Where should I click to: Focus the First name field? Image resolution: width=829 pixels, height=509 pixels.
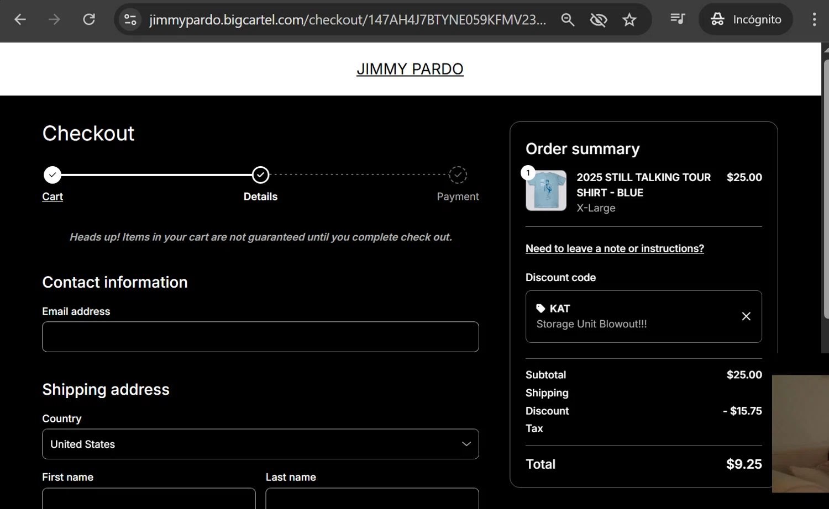coord(149,499)
